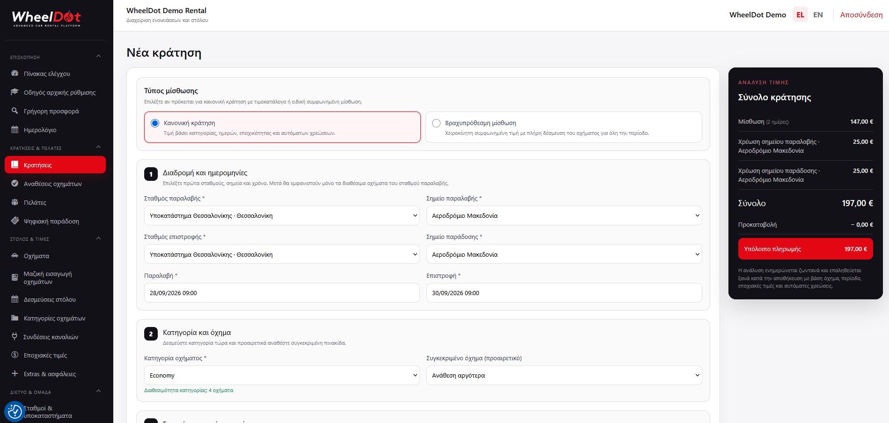The image size is (889, 423).
Task: Click the Κρατήσεις book icon
Action: [15, 165]
